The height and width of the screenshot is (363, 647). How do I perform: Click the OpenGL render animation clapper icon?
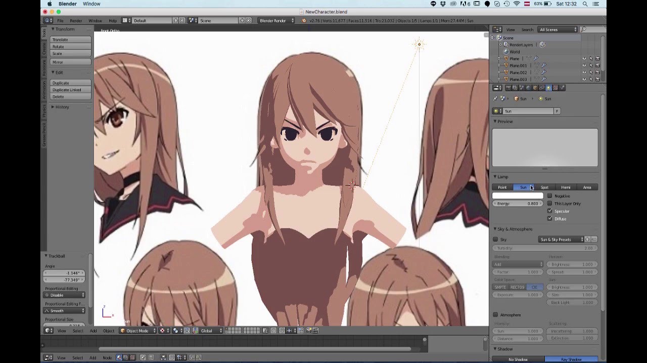[315, 331]
